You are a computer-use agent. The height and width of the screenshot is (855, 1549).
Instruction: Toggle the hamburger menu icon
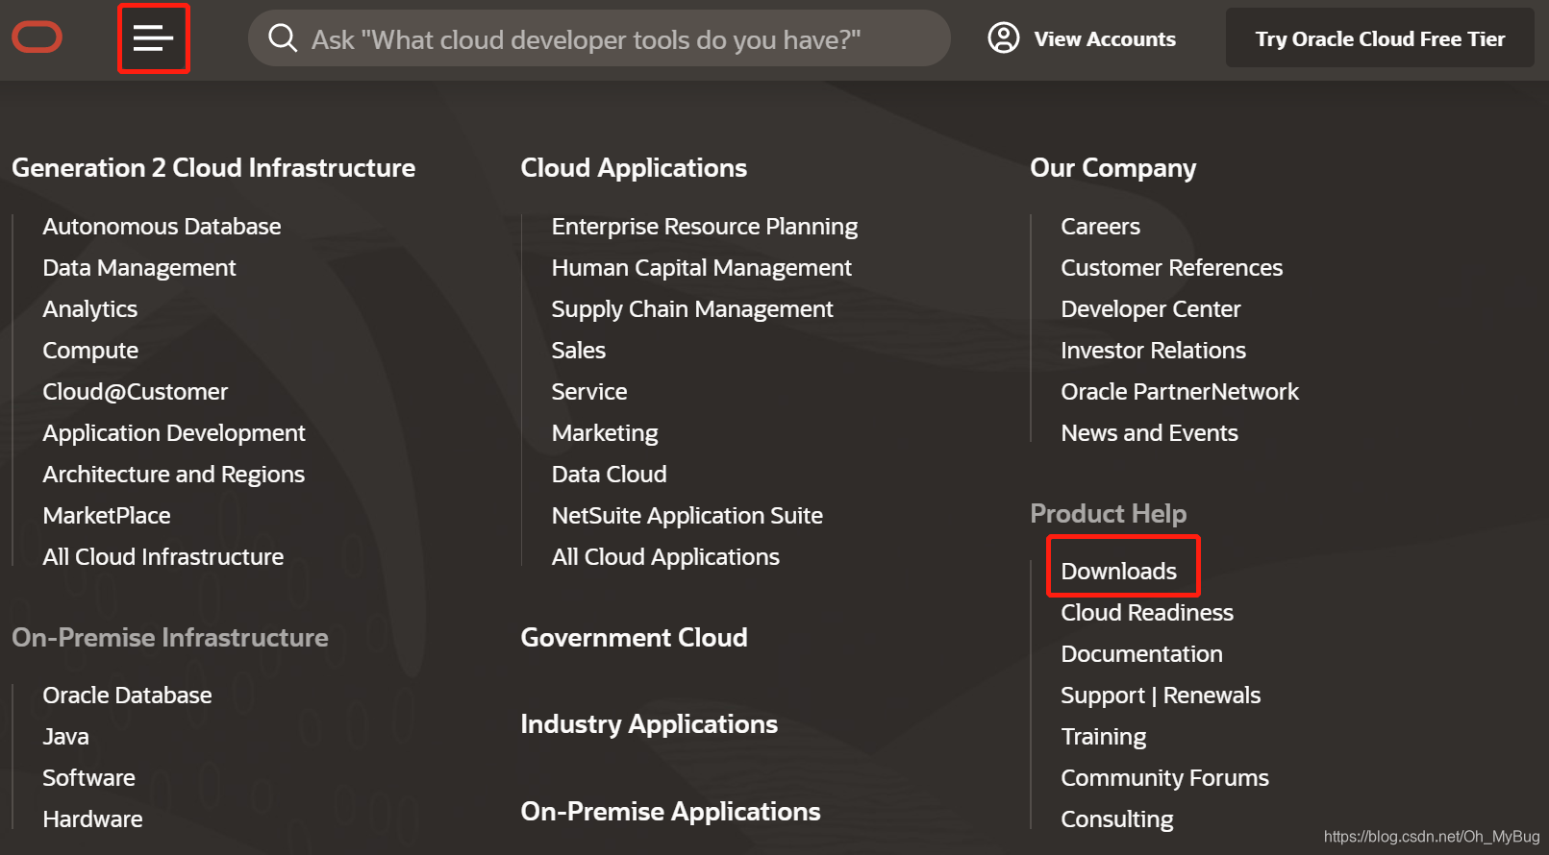[x=153, y=38]
